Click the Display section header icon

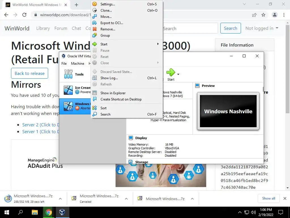coord(131,138)
